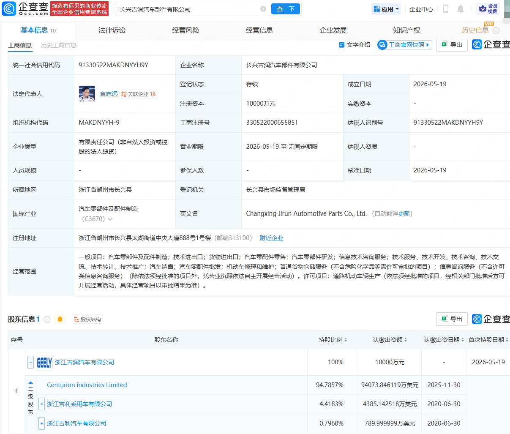The image size is (510, 434).
Task: Switch to the 企业发展 tab
Action: [333, 30]
